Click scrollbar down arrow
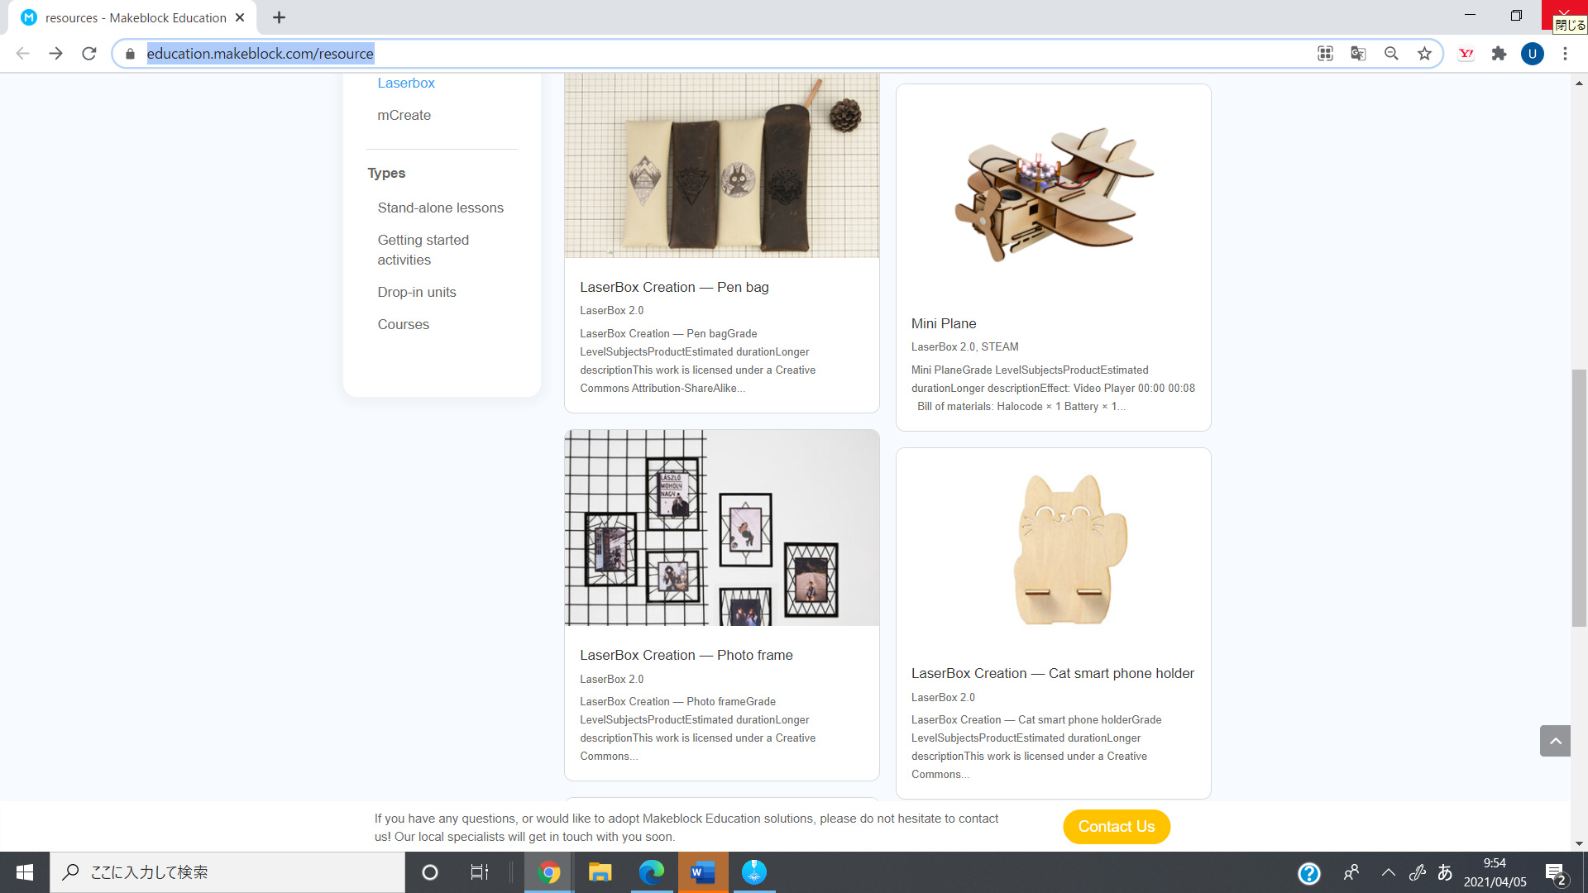This screenshot has height=893, width=1588. (1579, 843)
